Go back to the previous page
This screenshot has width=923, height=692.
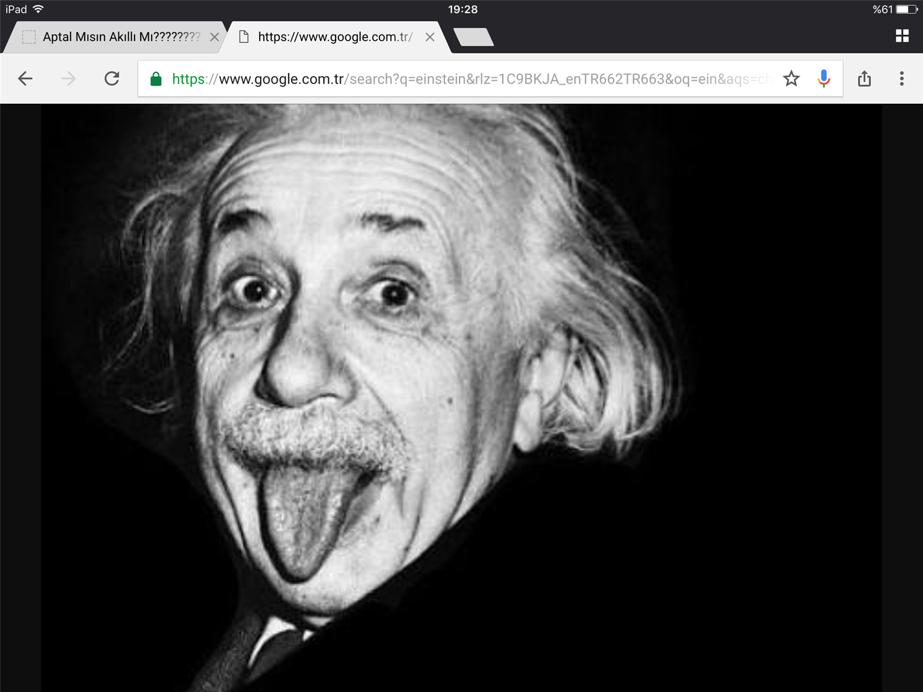tap(25, 78)
